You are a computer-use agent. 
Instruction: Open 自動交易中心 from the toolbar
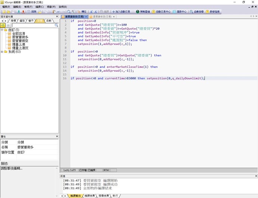(161, 12)
